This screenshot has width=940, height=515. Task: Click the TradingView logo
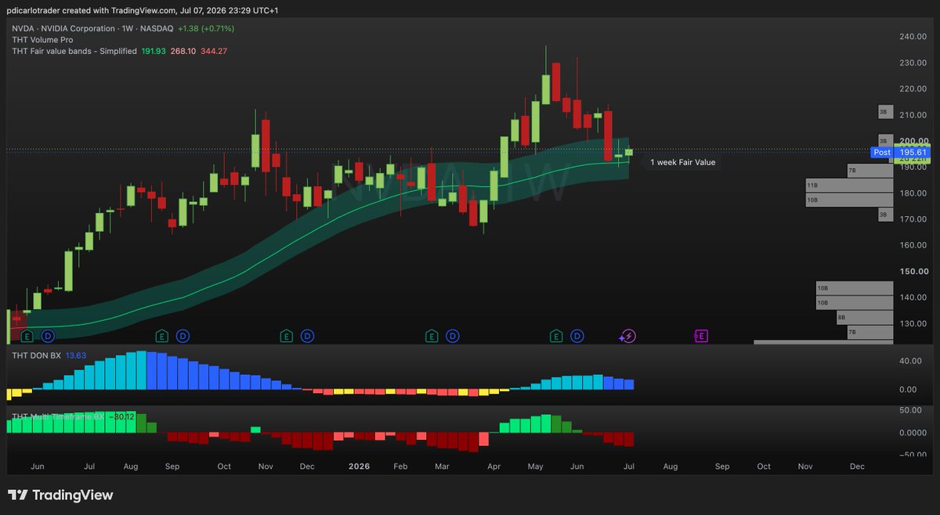60,495
